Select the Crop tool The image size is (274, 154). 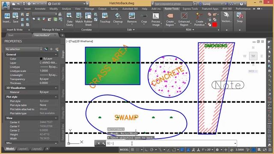point(144,18)
